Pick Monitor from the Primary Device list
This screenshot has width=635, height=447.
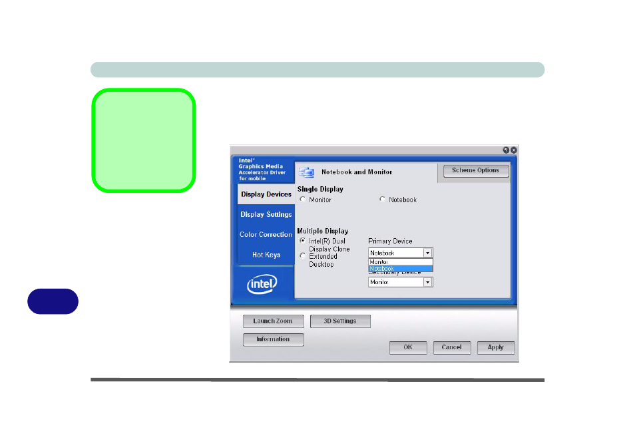tap(401, 261)
